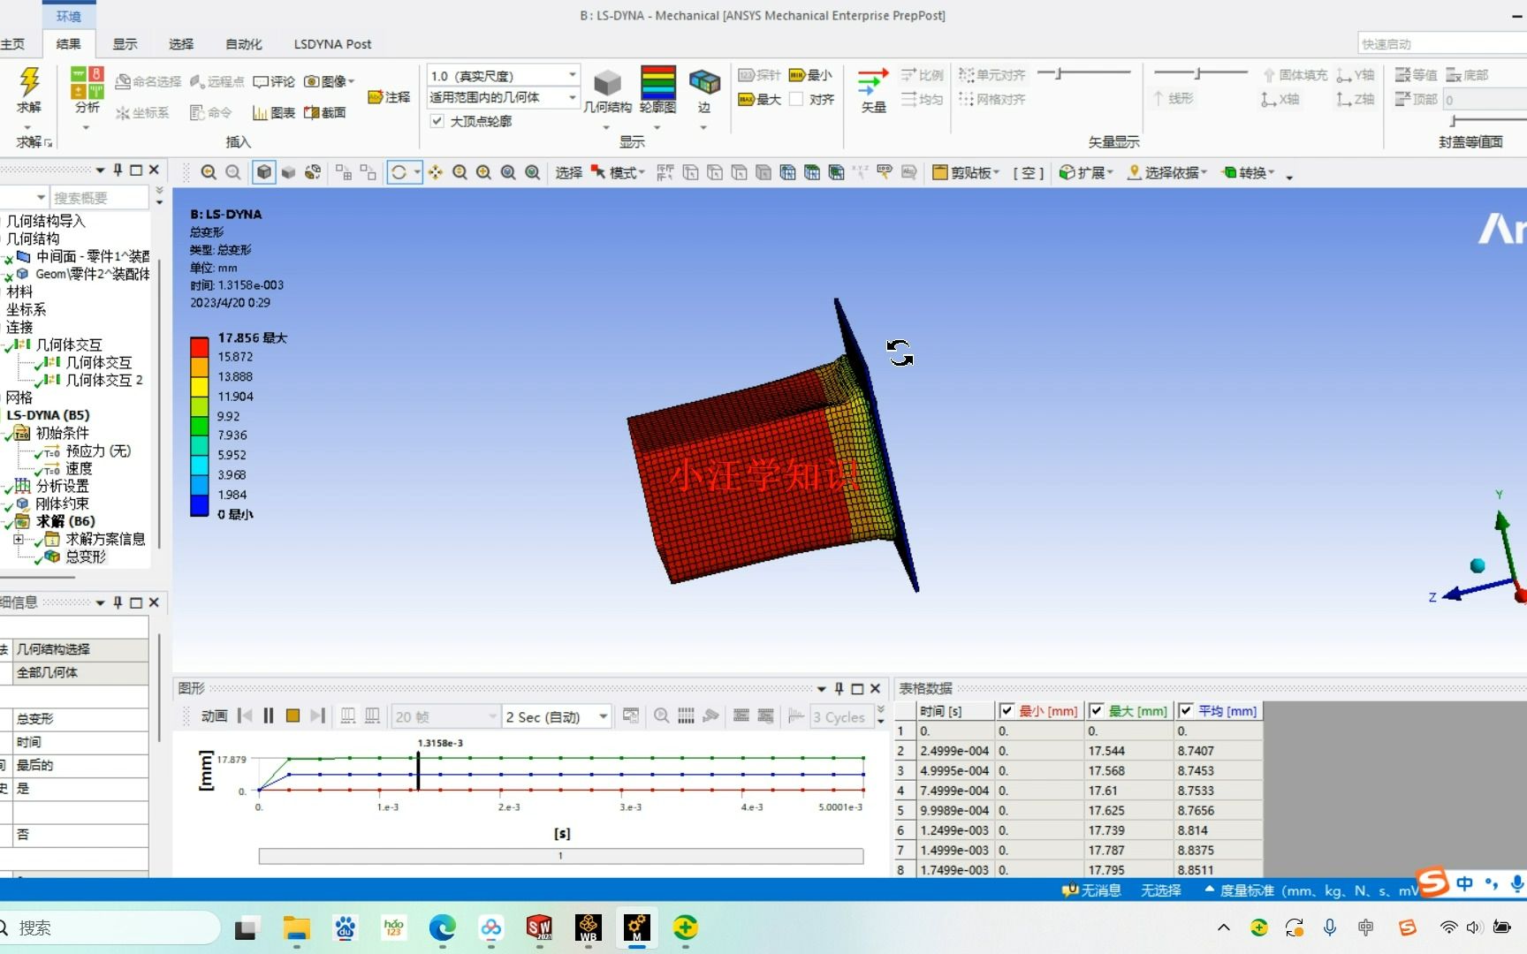The height and width of the screenshot is (954, 1527).
Task: Open the 1.0 真实尺度 scale dropdown
Action: point(572,75)
